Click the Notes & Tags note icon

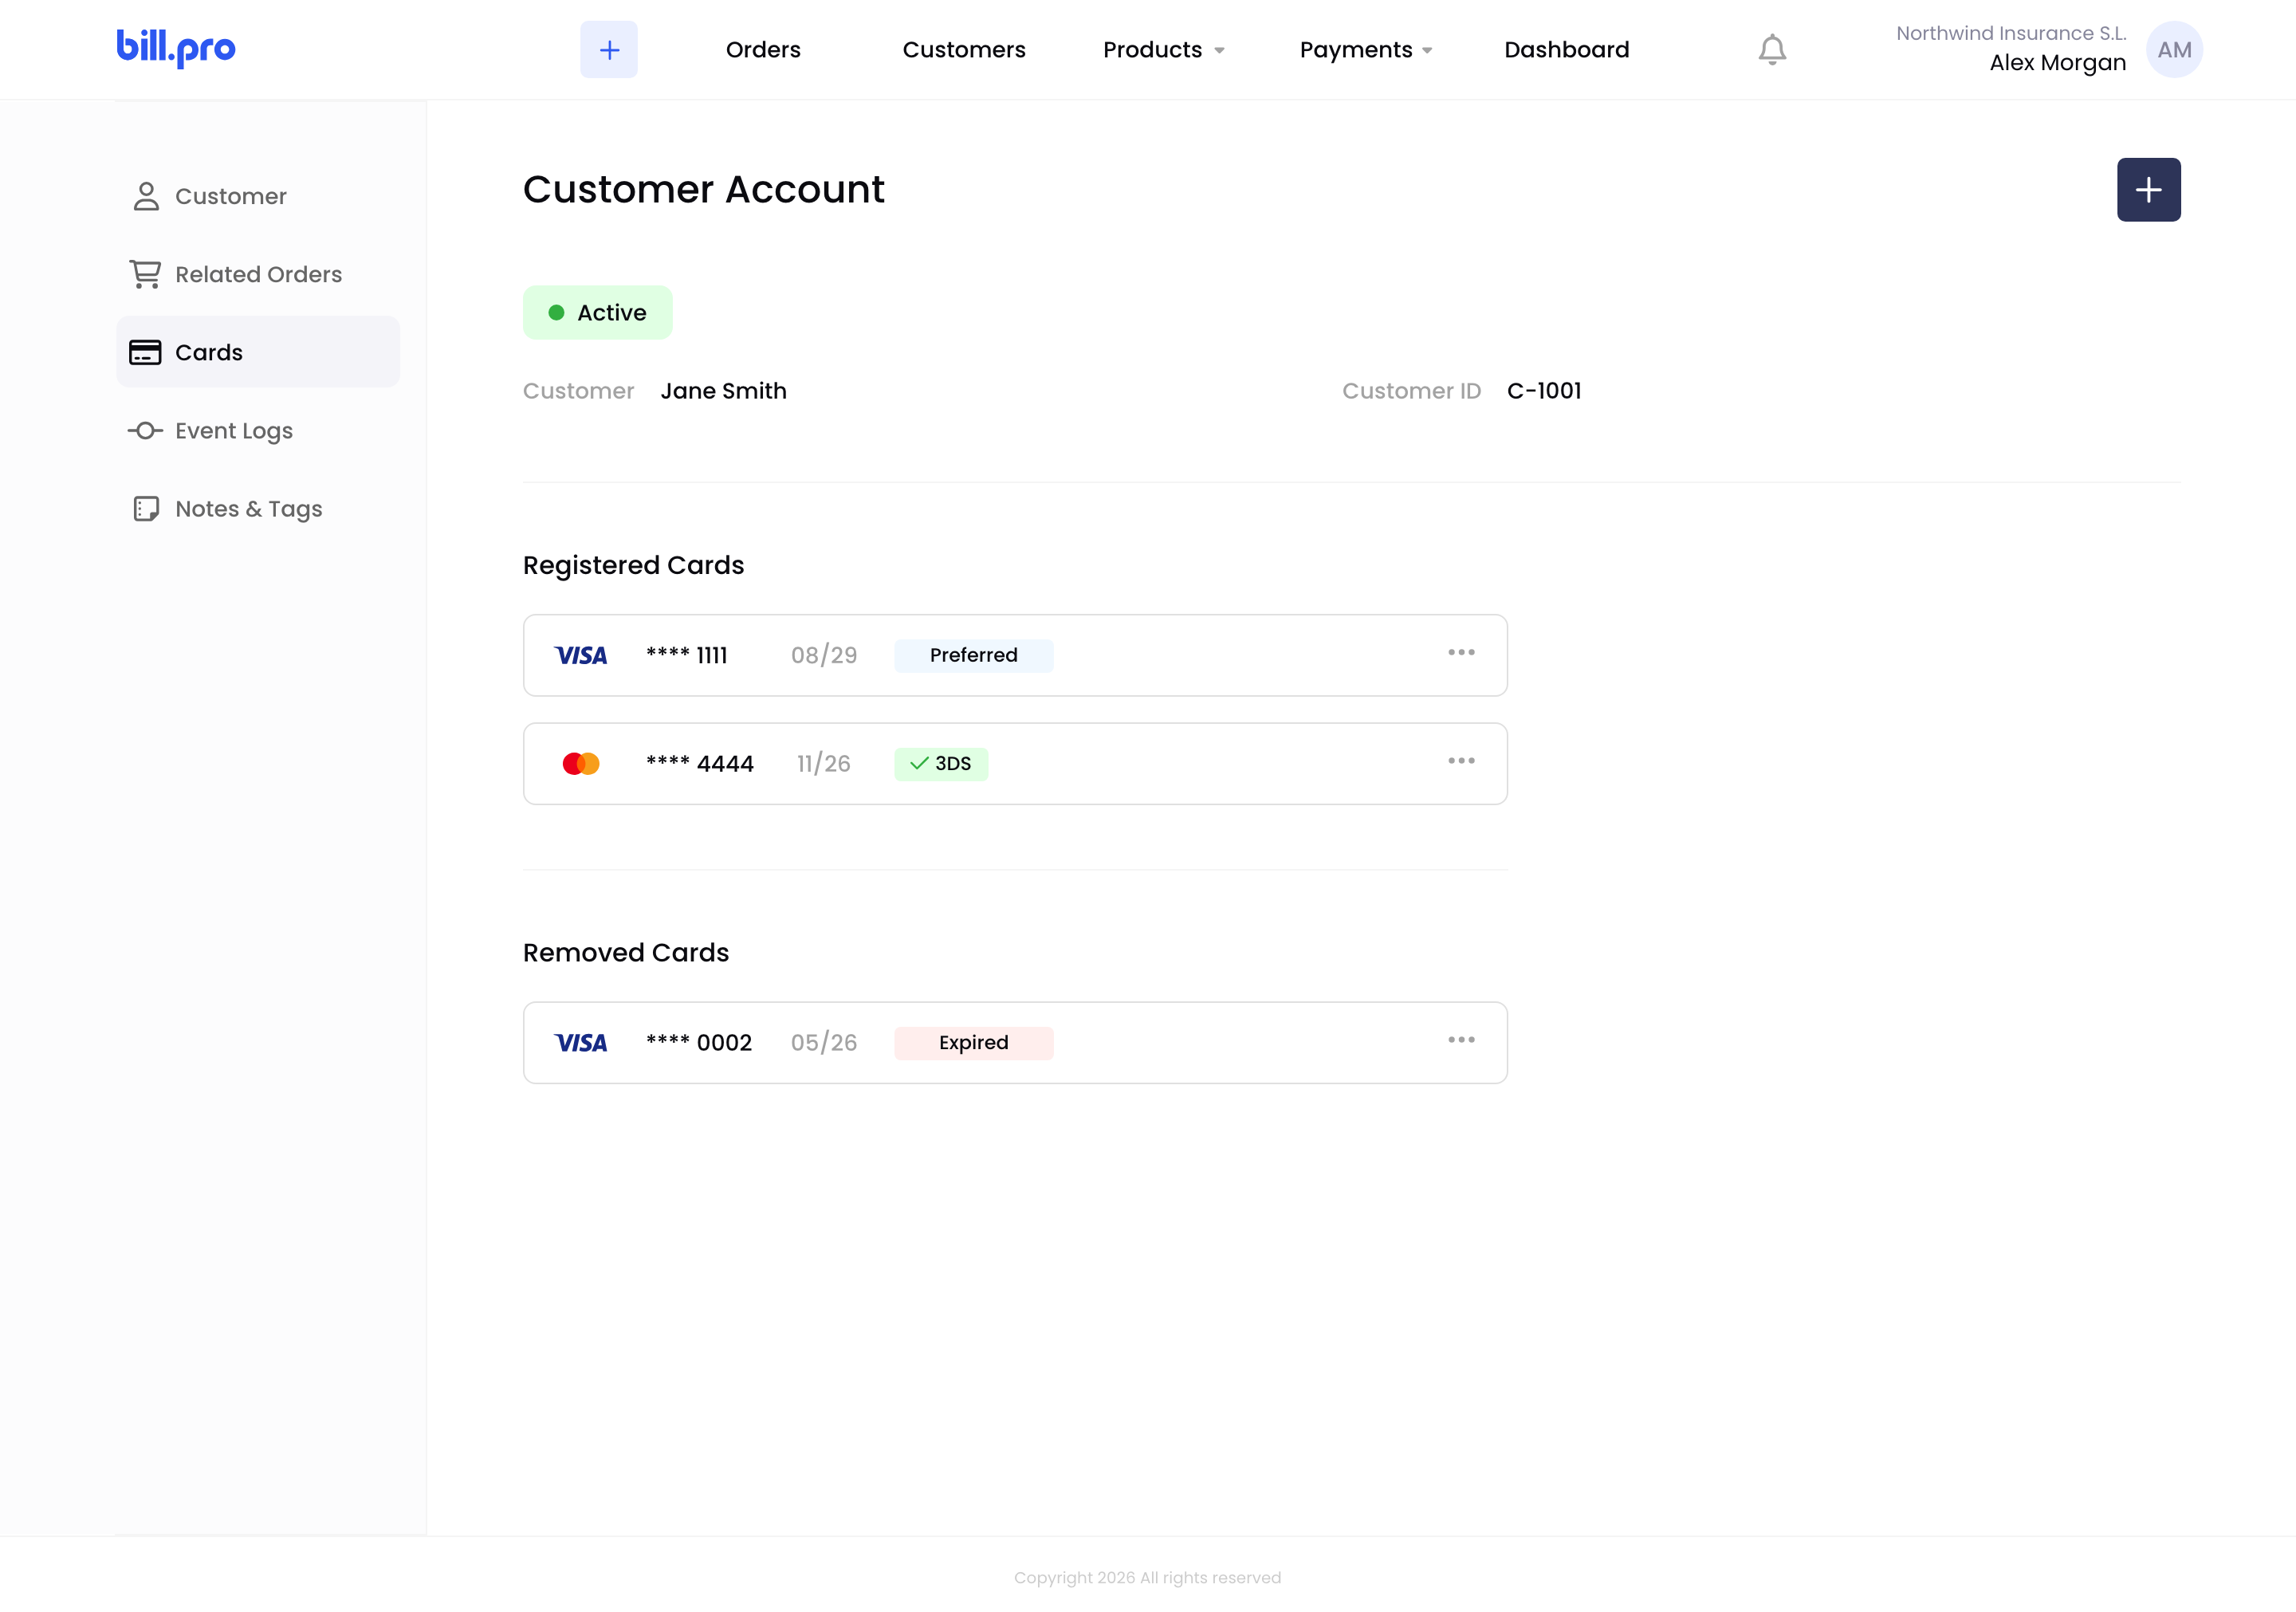[x=146, y=509]
